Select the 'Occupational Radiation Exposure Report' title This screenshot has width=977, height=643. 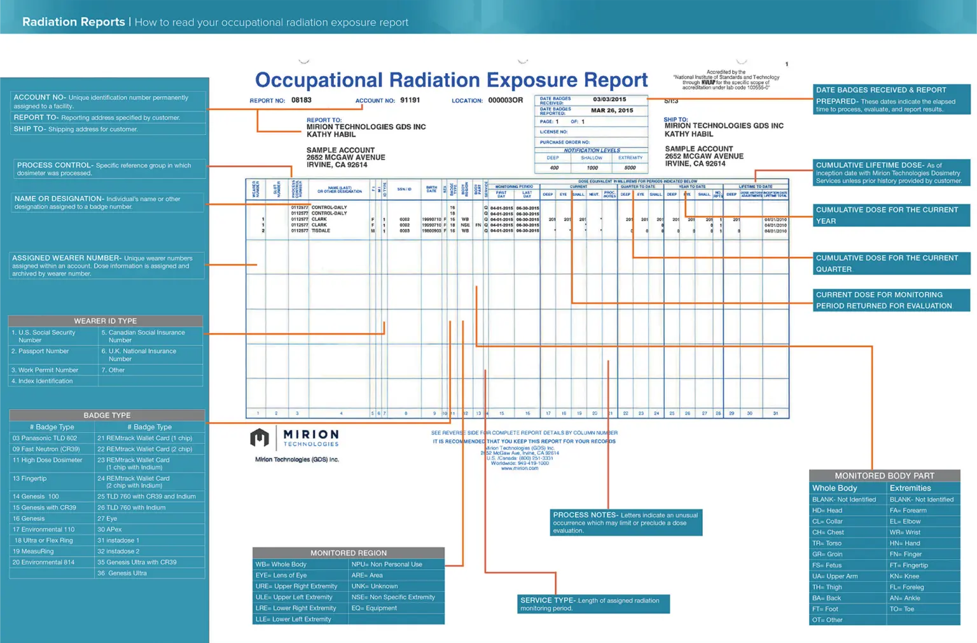(x=451, y=80)
